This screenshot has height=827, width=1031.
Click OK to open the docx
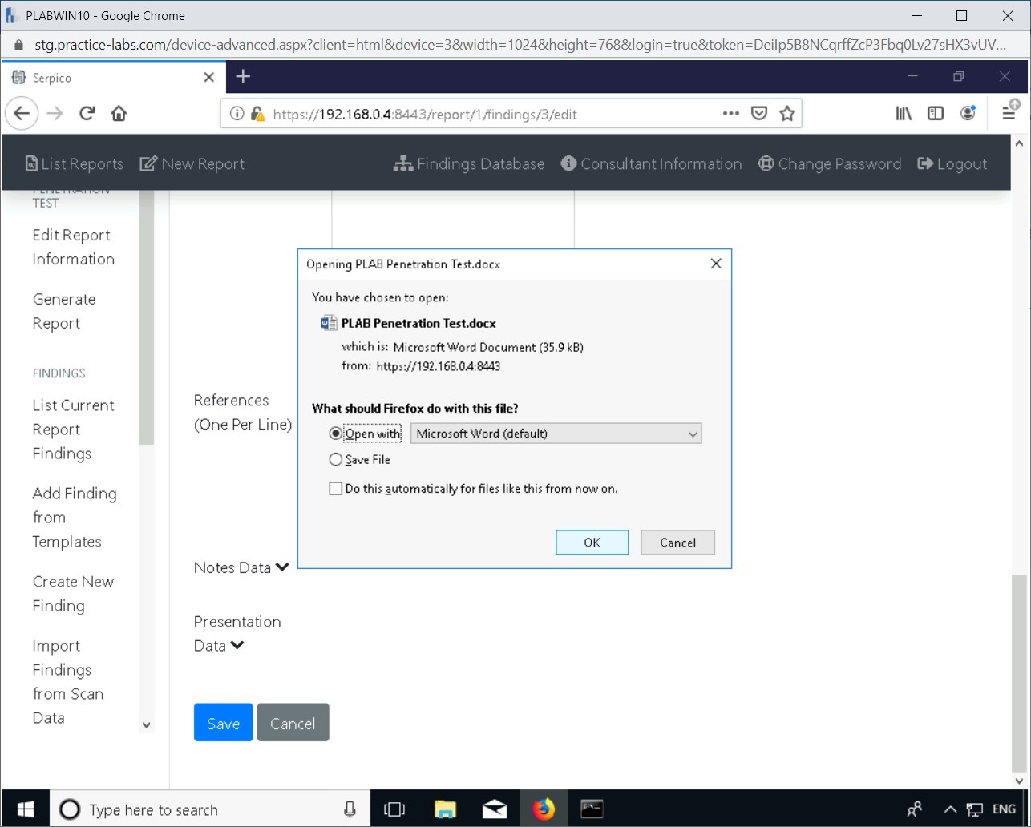(592, 543)
